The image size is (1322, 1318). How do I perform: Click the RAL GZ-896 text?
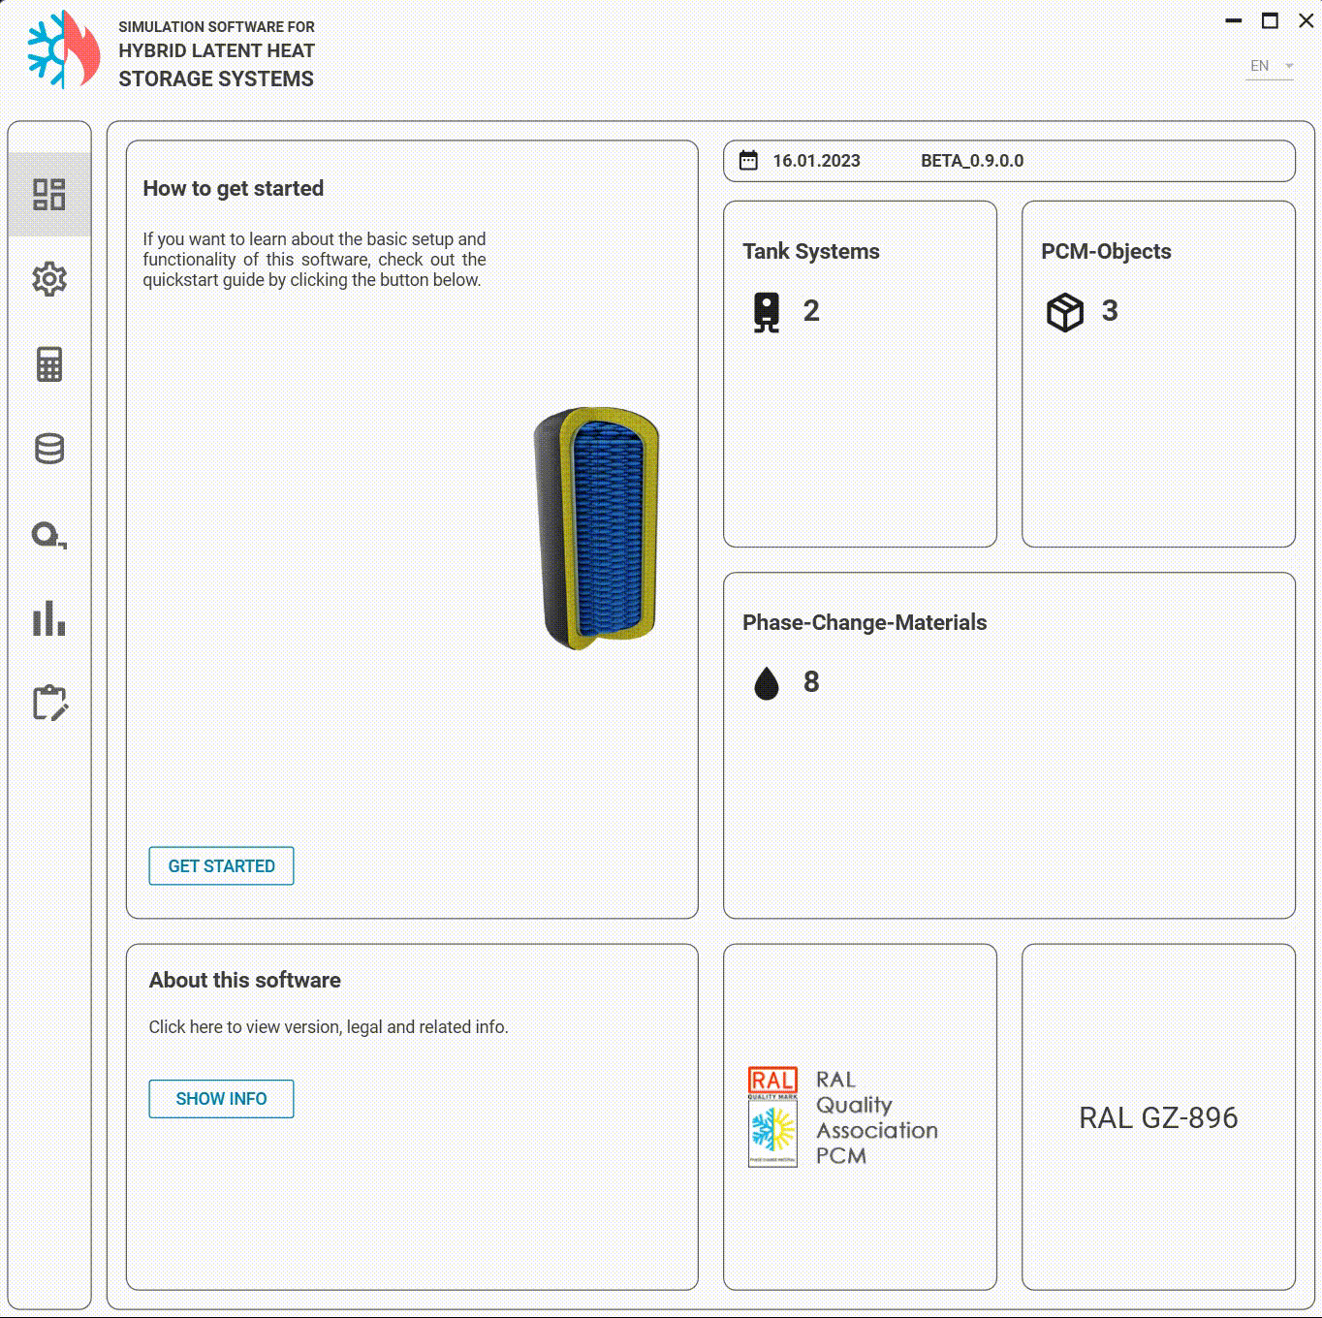point(1158,1117)
